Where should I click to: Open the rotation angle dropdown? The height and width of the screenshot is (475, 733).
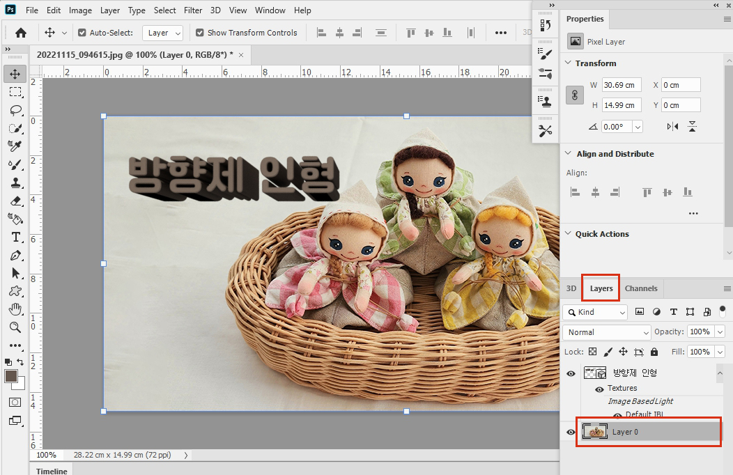638,127
